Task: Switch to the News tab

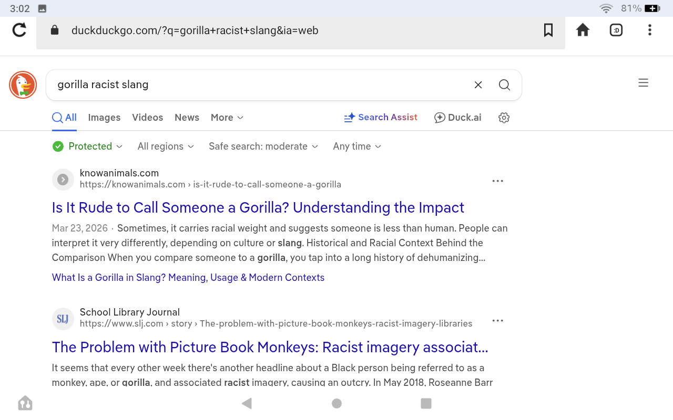Action: pyautogui.click(x=187, y=118)
